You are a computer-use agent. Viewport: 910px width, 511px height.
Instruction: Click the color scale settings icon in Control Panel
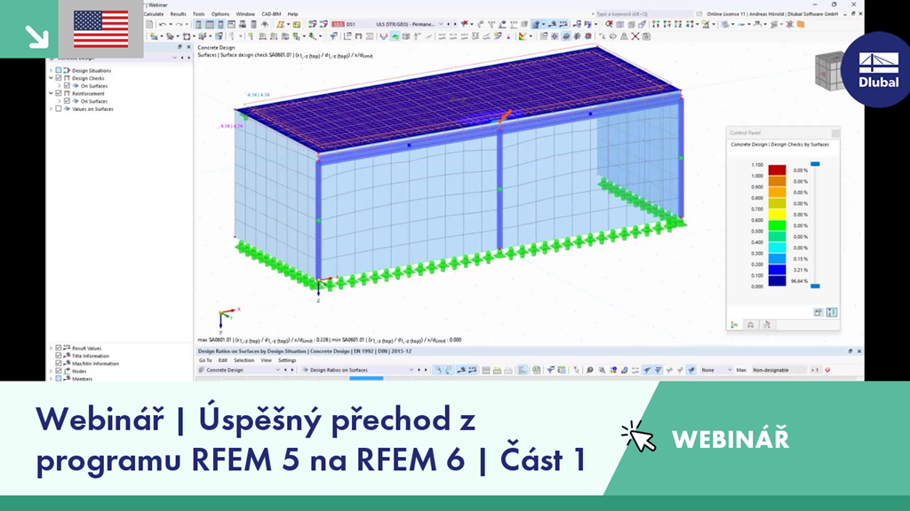click(832, 312)
